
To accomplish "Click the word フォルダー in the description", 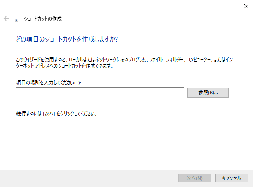I will point(174,60).
